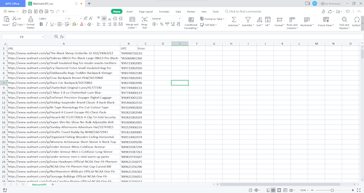This screenshot has height=193, width=364.
Task: Open the Menu button
Action: [x=11, y=11]
